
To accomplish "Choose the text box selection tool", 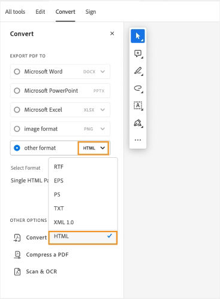I will 138,105.
